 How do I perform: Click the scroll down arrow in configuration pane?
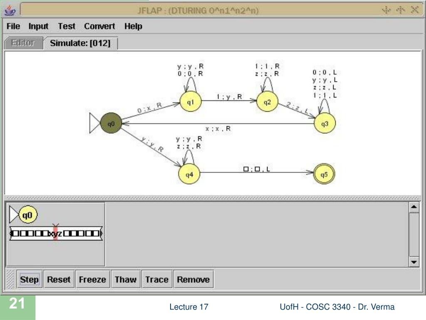(x=414, y=262)
